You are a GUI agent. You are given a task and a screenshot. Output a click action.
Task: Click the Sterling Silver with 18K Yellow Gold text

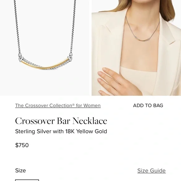pyautogui.click(x=61, y=131)
